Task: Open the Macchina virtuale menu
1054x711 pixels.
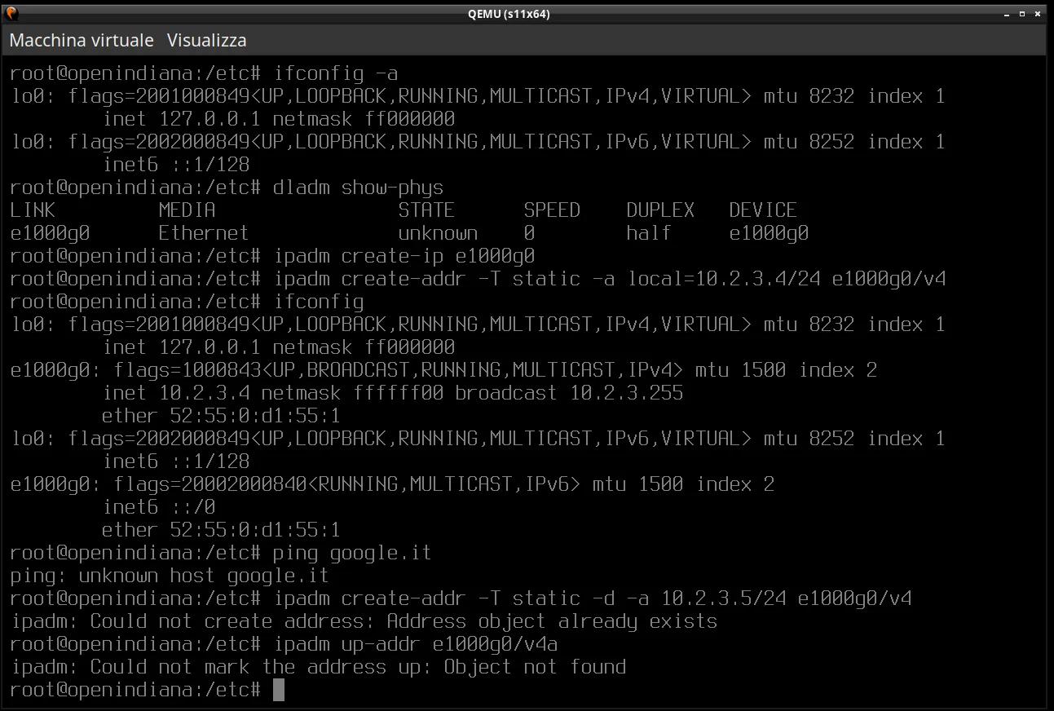Action: click(82, 40)
